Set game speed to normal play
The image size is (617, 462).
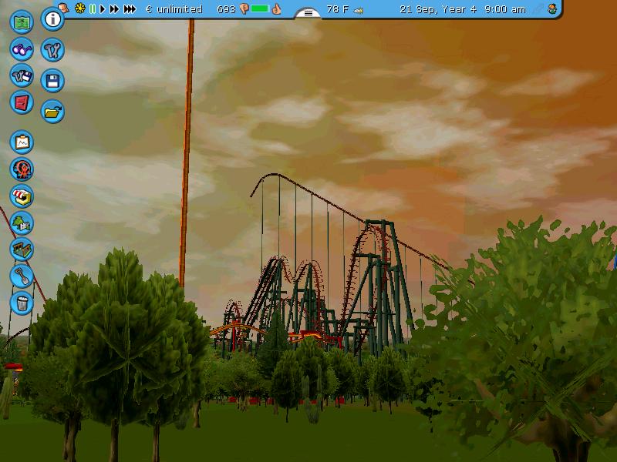coord(103,8)
